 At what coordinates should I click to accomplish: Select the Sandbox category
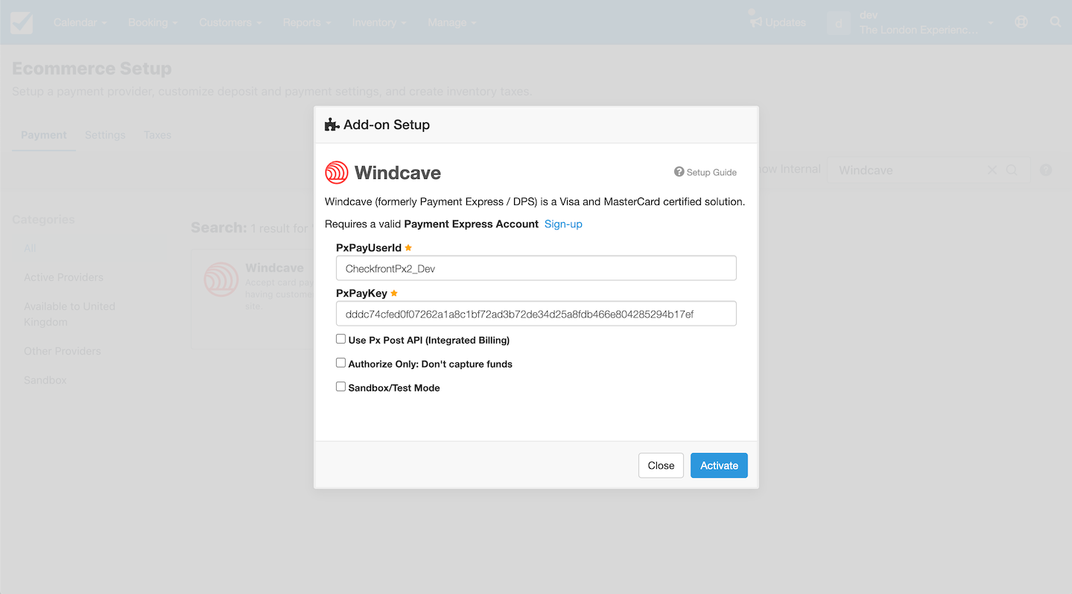tap(45, 380)
